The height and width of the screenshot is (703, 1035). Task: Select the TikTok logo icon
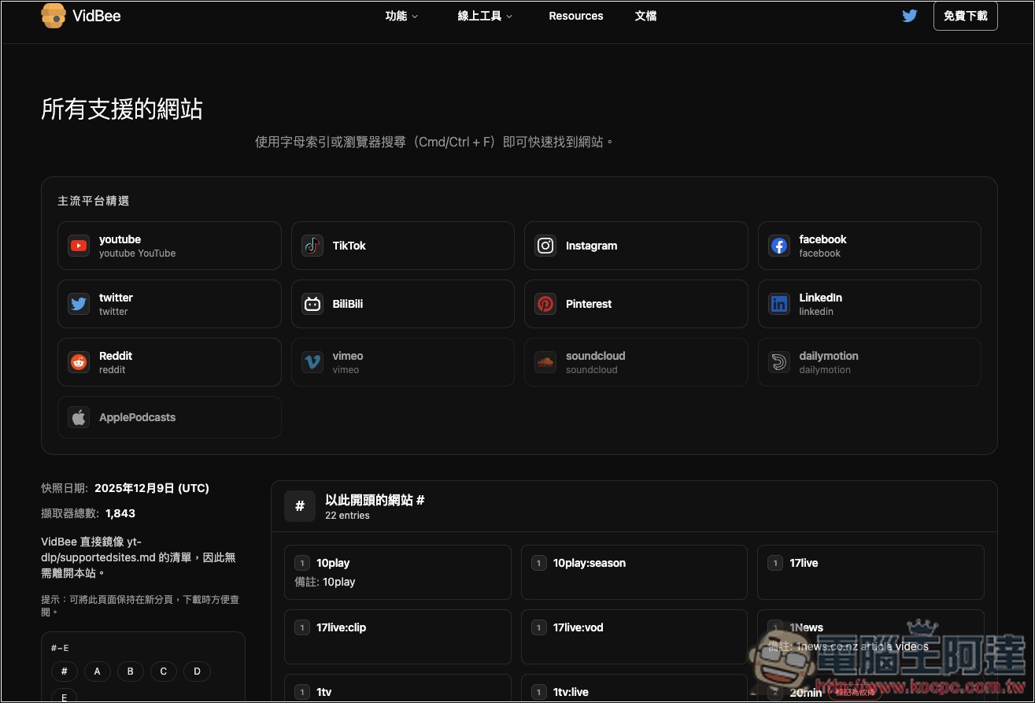coord(312,246)
